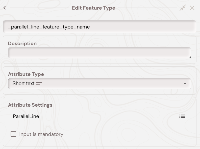
Task: Toggle mandatory via the "Input is mandatory" label
Action: (x=41, y=134)
